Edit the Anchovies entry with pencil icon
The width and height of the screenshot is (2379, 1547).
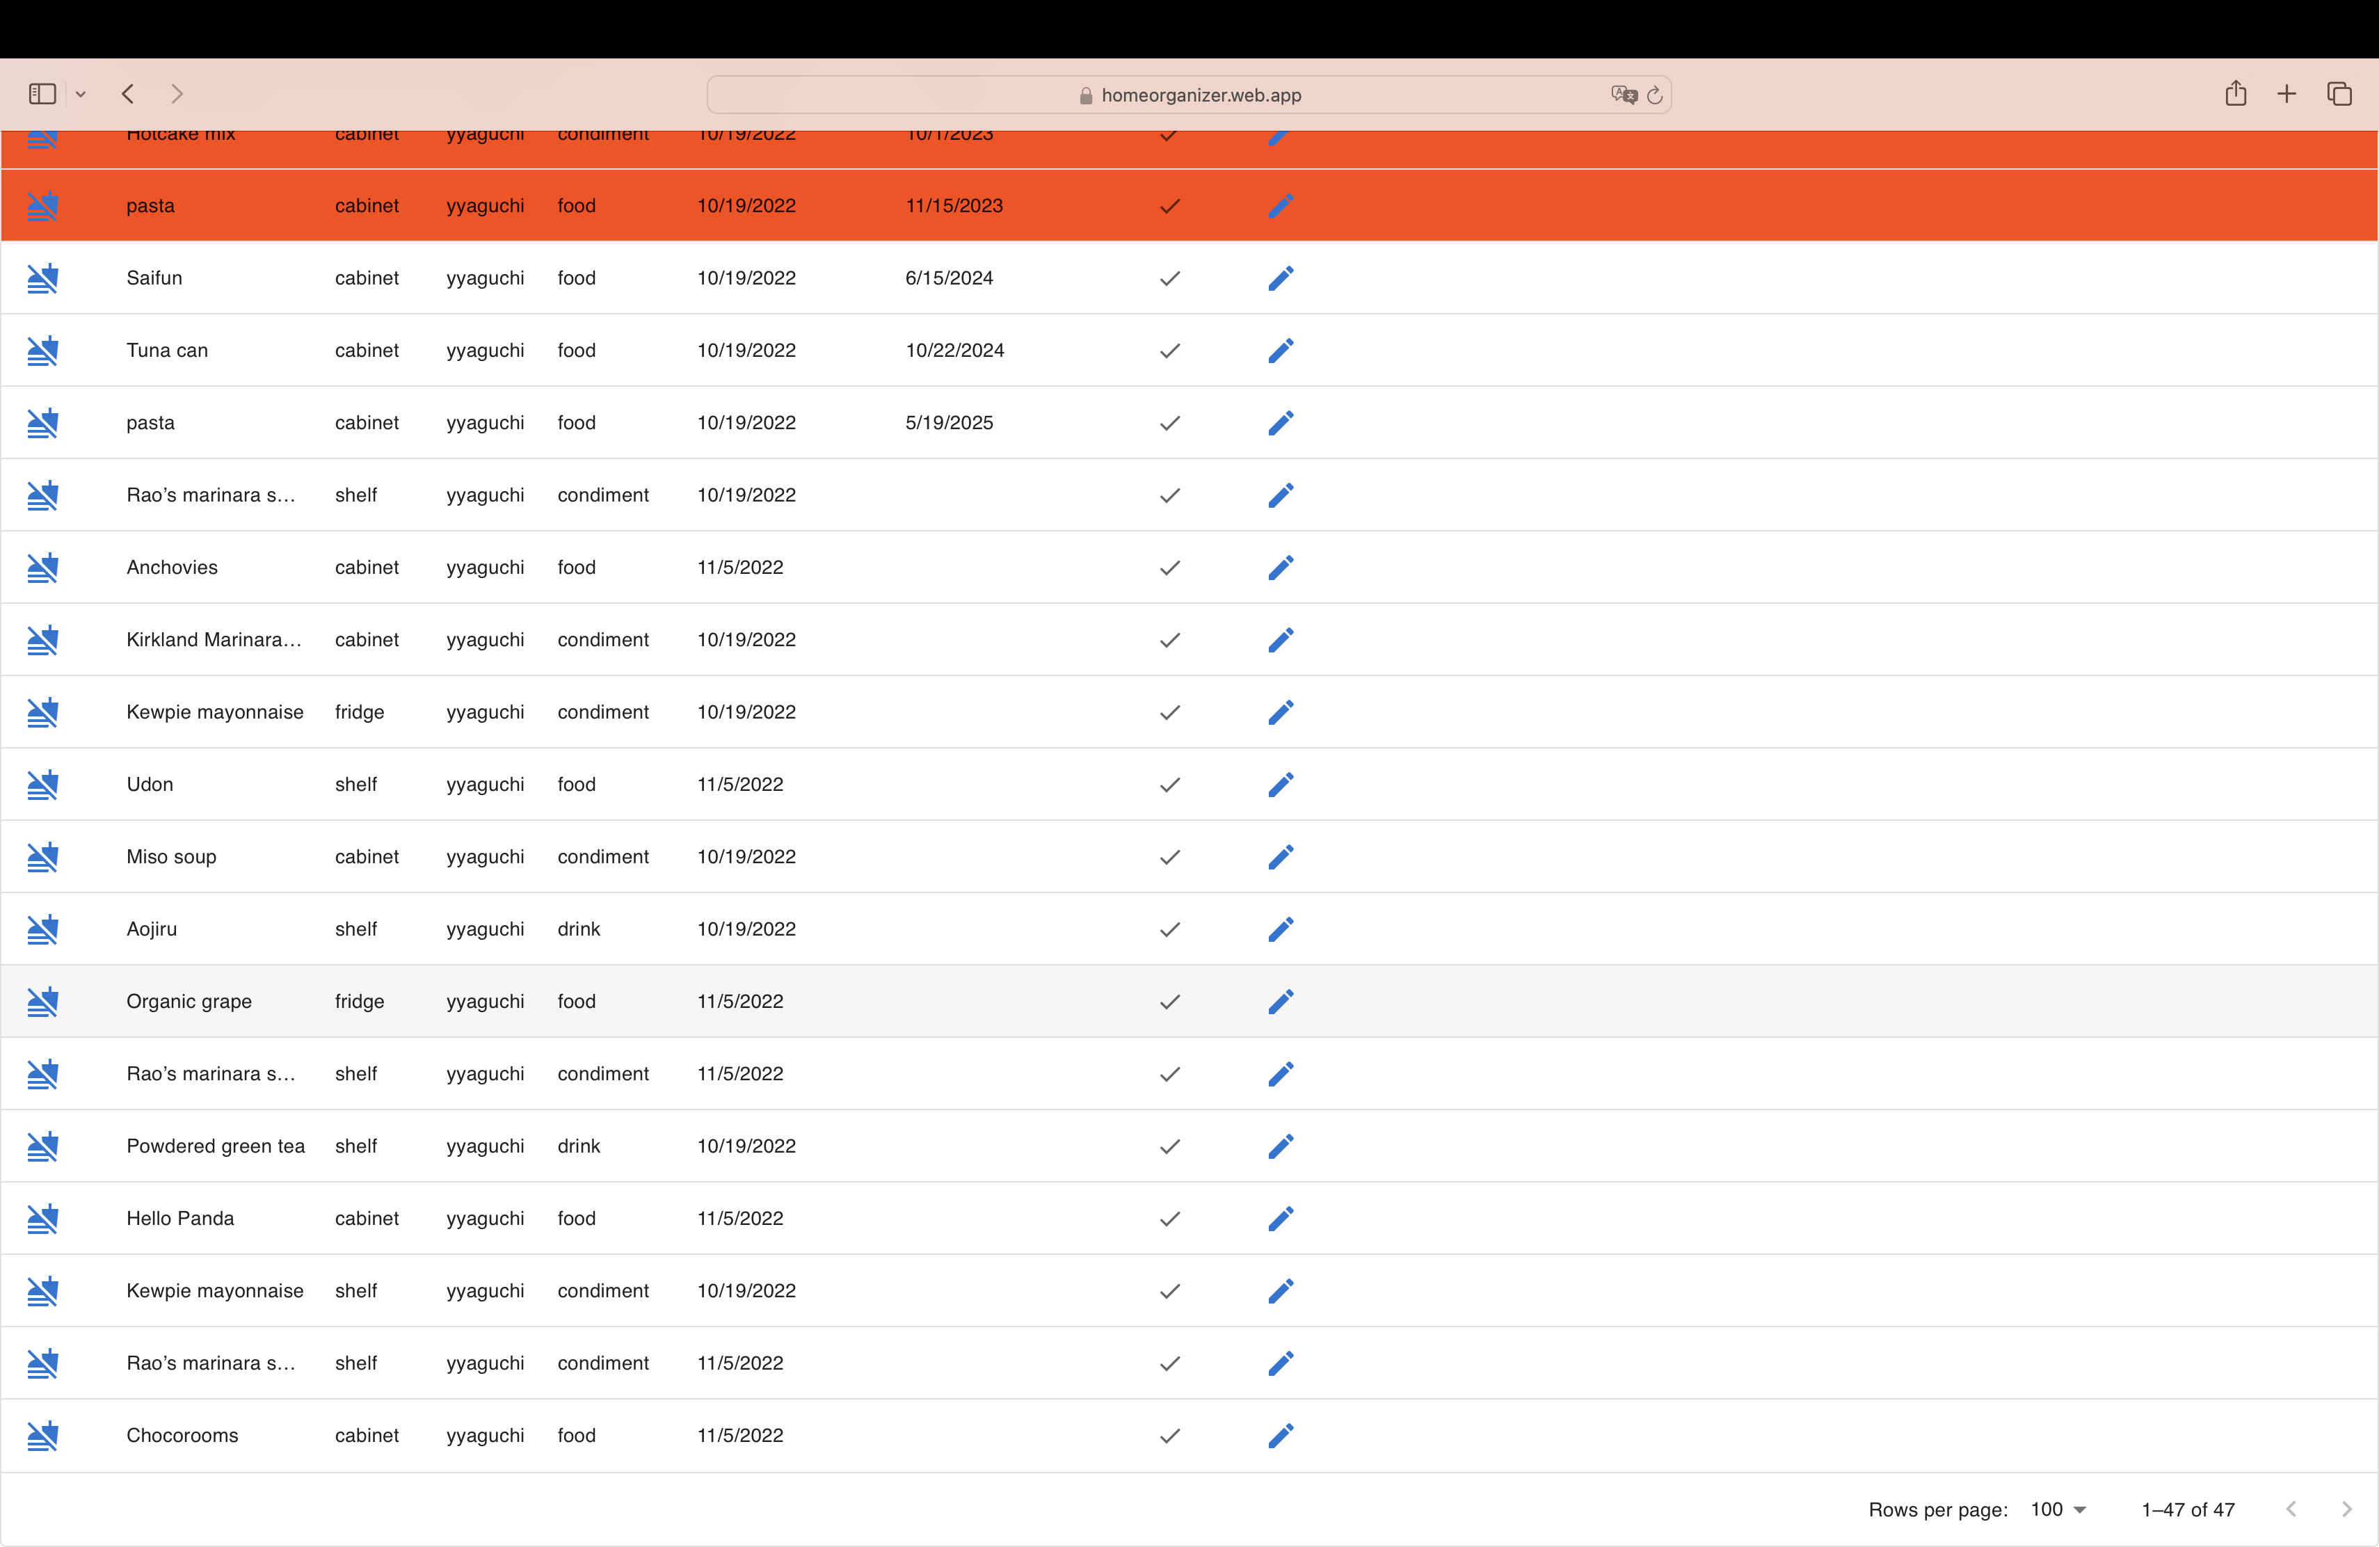(x=1281, y=568)
